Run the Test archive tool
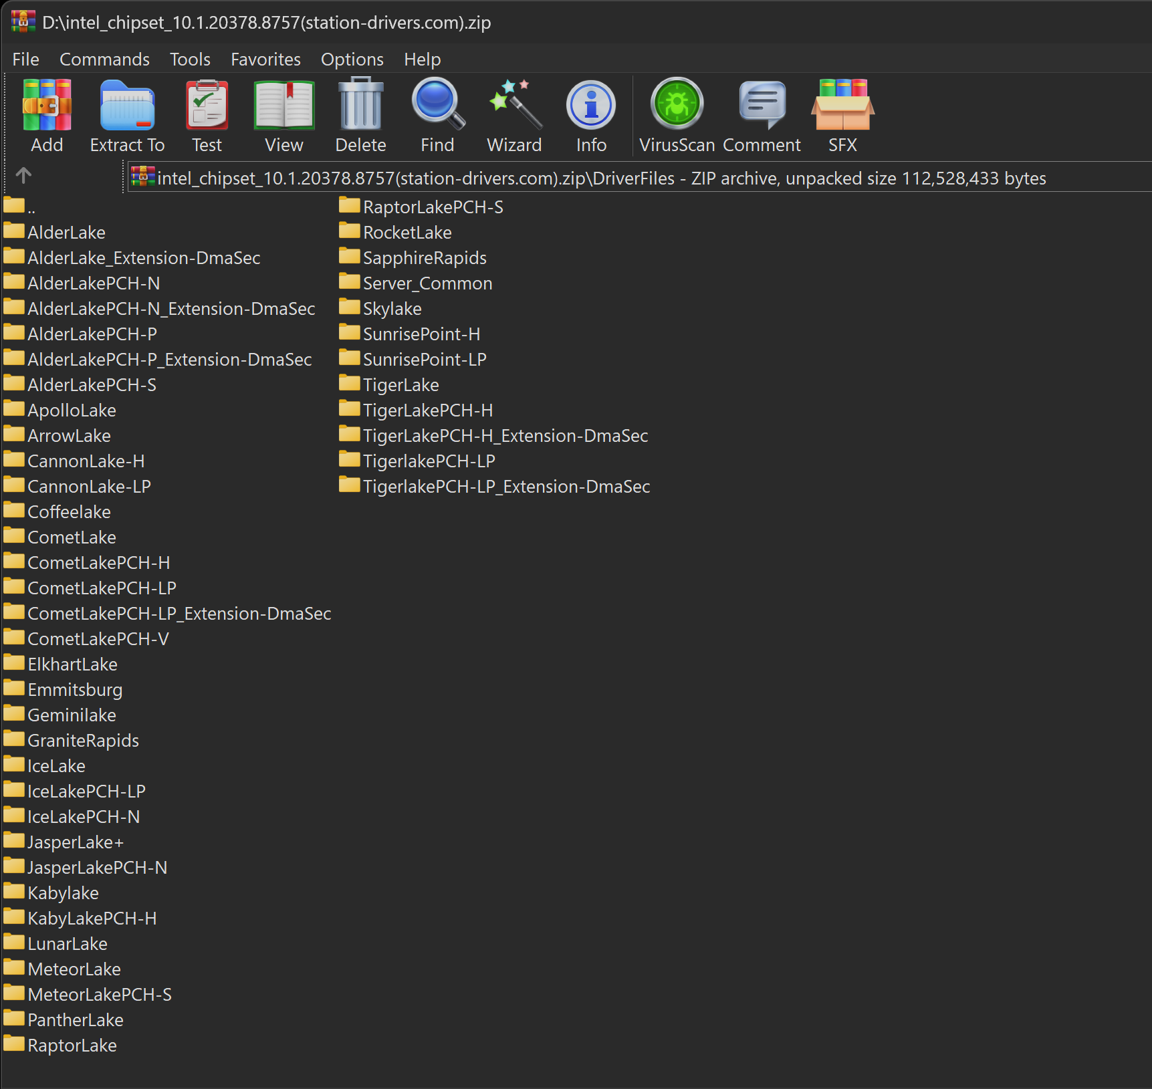Viewport: 1152px width, 1089px height. coord(207,116)
